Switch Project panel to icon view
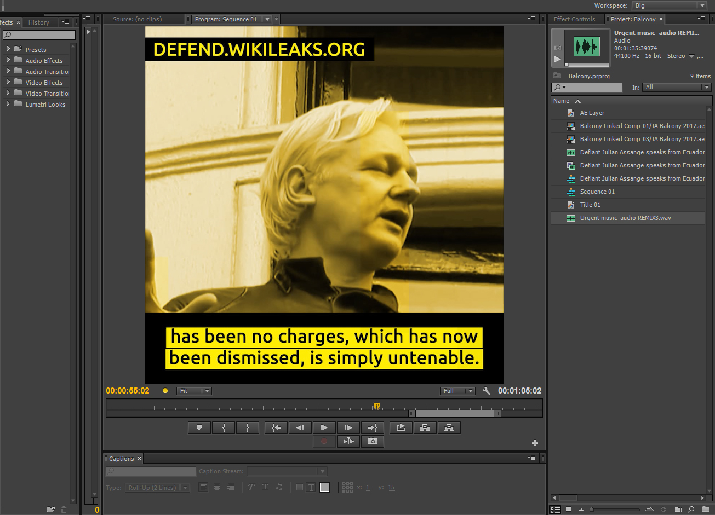Screen dimensions: 715x515 (569, 510)
